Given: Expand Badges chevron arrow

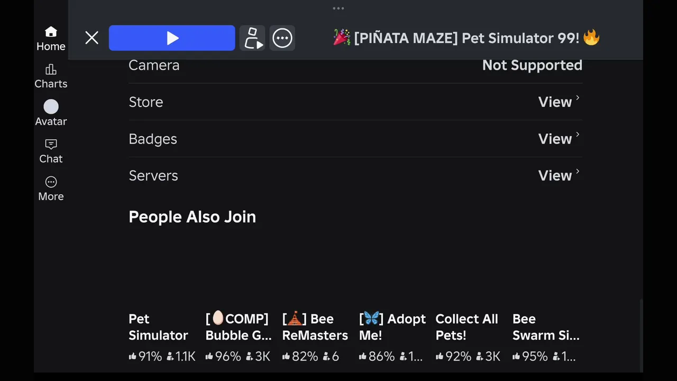Looking at the screenshot, I should [x=578, y=135].
